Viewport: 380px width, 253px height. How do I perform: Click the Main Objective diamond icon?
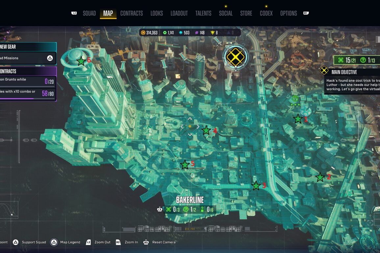[324, 70]
